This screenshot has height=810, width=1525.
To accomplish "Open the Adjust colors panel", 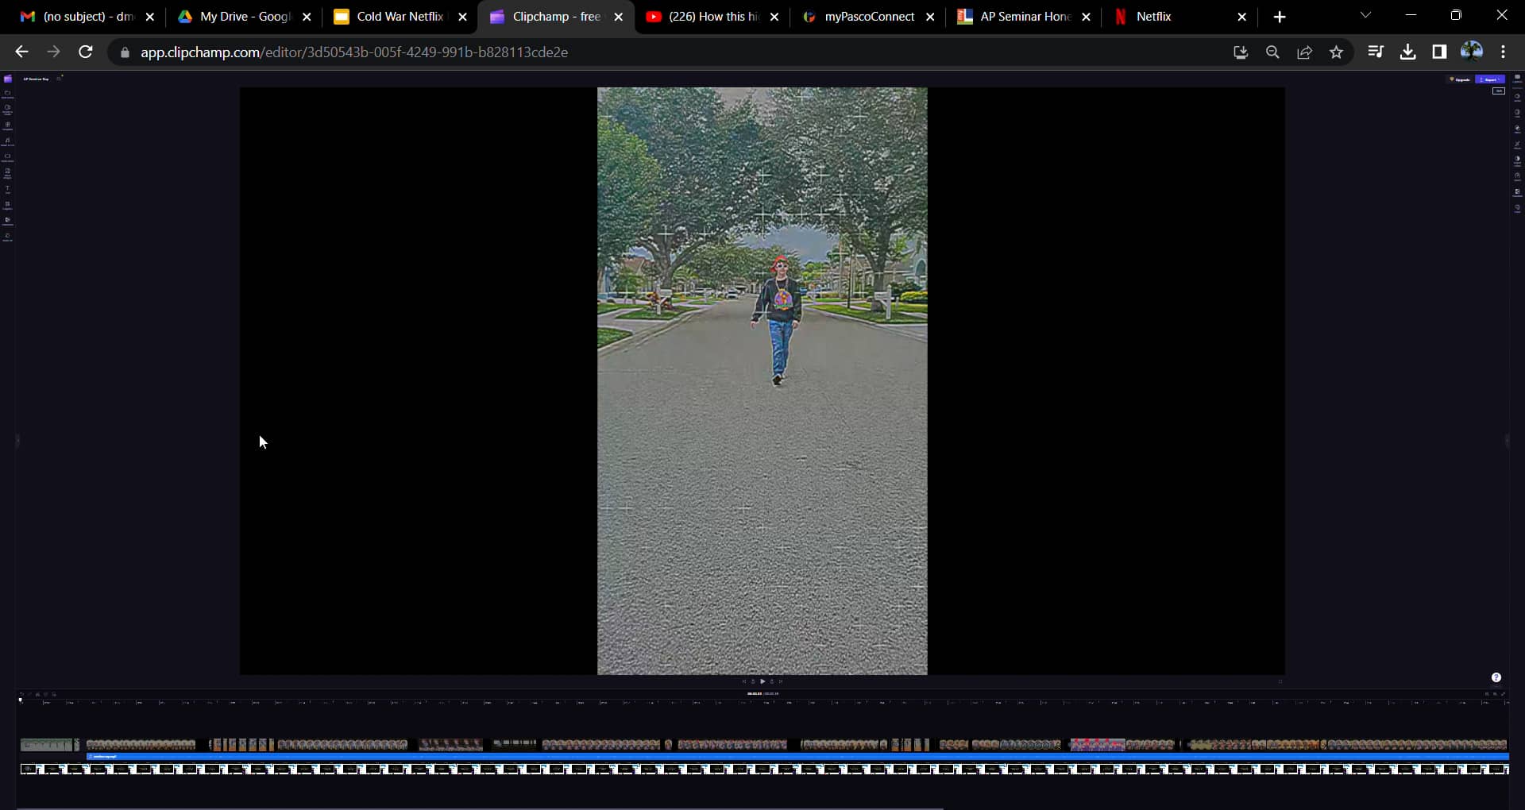I will point(1517,158).
